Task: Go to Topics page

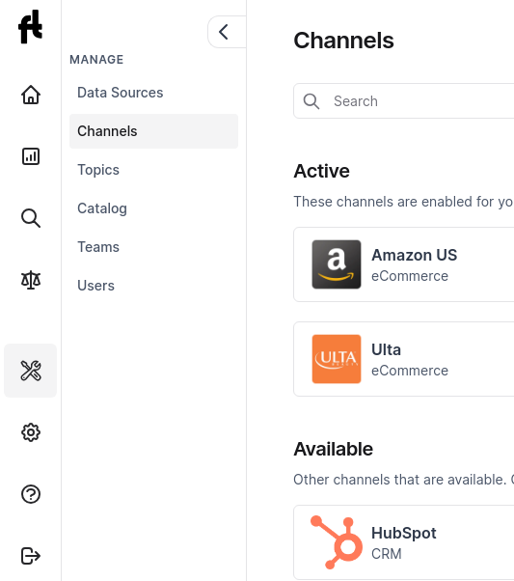Action: pos(98,170)
